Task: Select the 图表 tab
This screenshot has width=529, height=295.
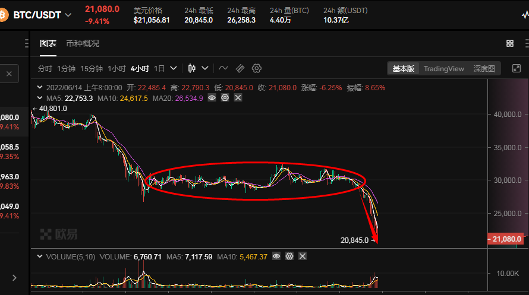Action: click(48, 43)
